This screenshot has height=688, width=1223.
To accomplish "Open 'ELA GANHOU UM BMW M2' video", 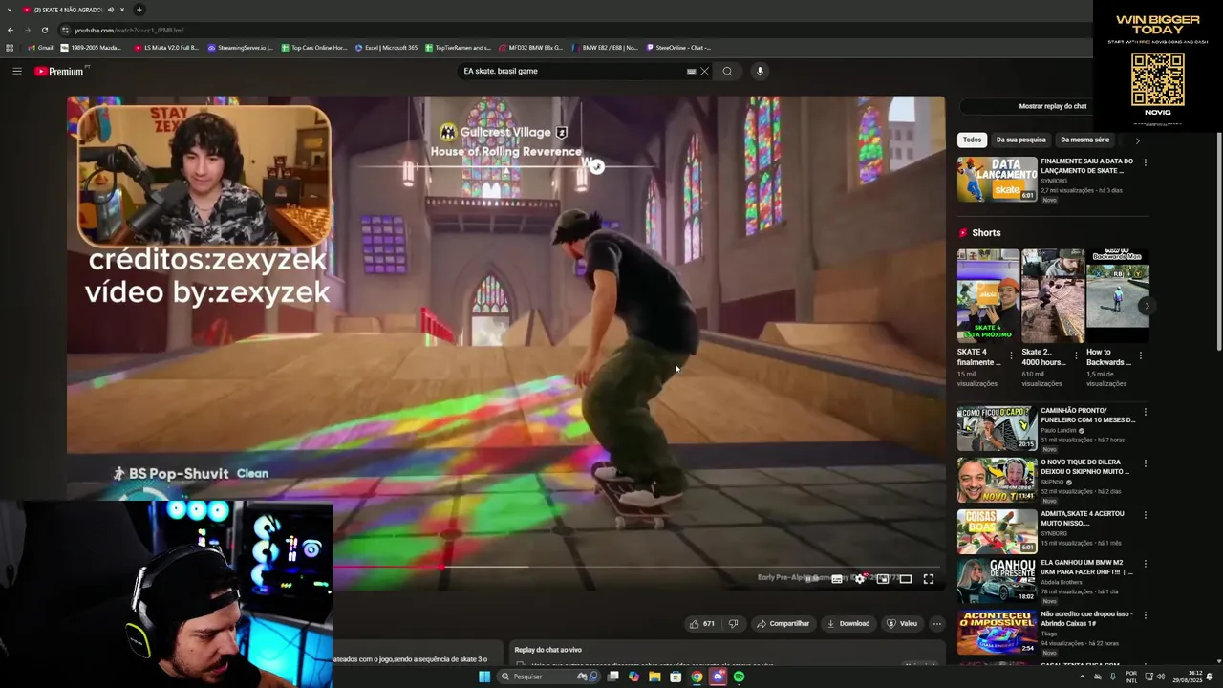I will pos(998,581).
